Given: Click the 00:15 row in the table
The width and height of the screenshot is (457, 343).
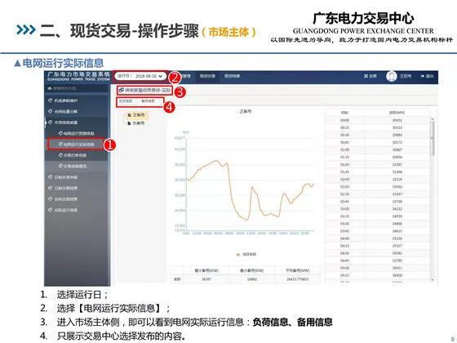Looking at the screenshot, I should (377, 127).
